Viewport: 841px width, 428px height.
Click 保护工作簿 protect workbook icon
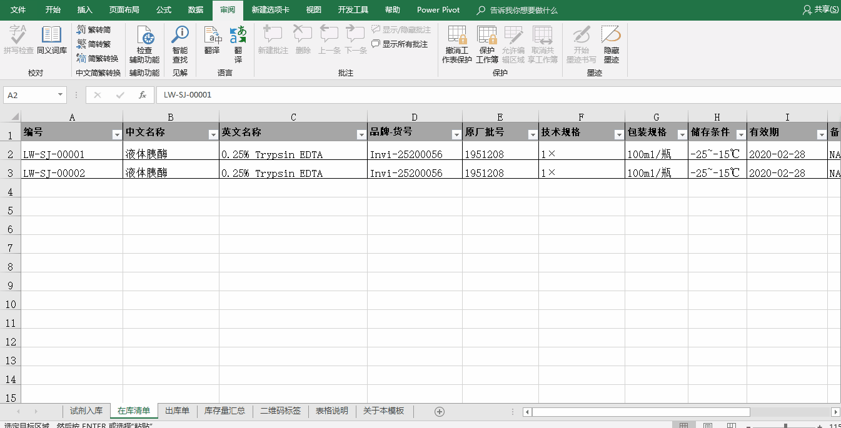[487, 44]
